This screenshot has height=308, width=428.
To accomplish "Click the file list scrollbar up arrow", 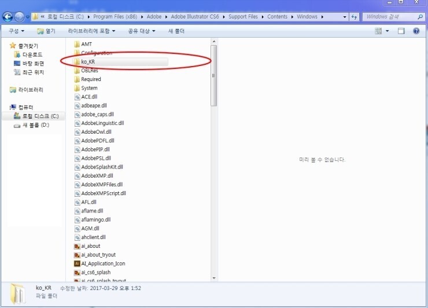I will 214,42.
